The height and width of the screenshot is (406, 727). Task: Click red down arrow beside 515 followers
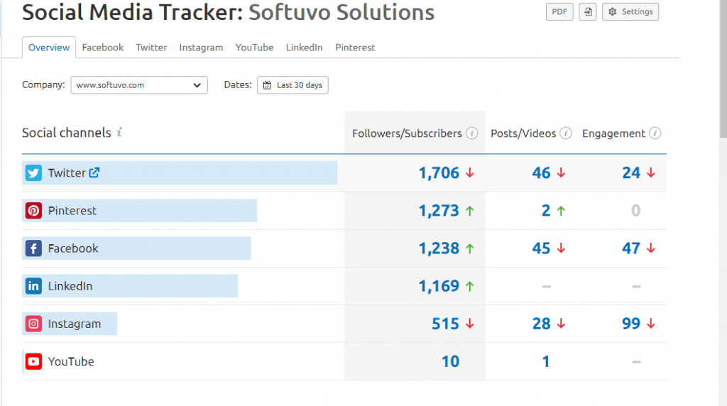(470, 324)
